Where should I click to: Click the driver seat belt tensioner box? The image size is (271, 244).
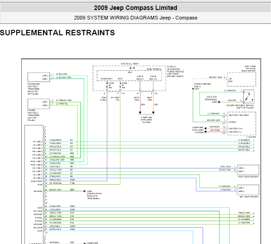click(38, 104)
